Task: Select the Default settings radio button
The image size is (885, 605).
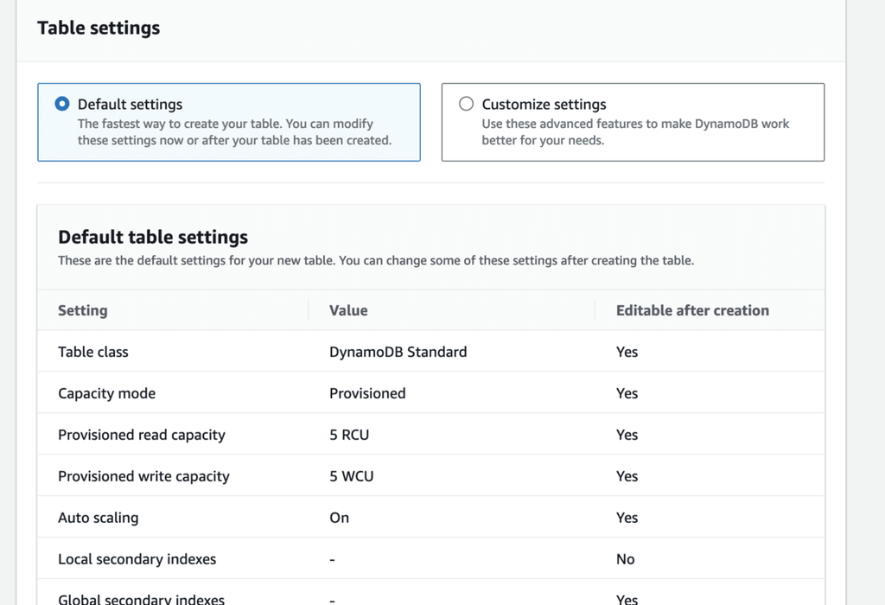Action: tap(62, 105)
